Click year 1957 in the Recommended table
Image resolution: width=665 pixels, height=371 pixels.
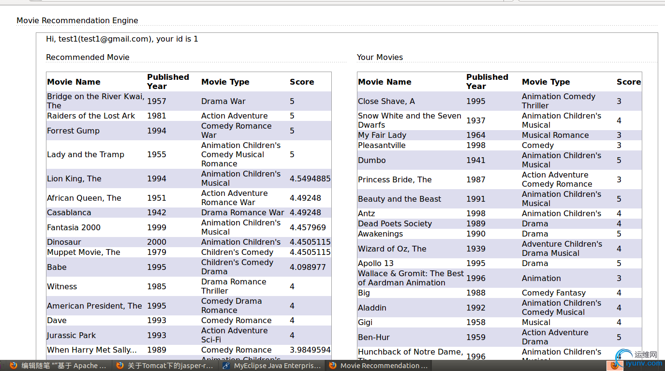coord(156,101)
